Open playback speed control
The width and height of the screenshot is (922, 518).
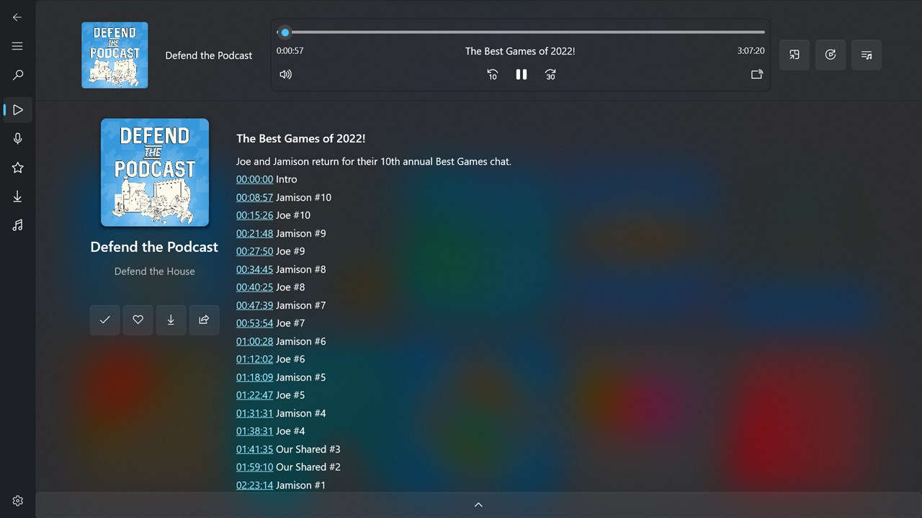coord(831,55)
